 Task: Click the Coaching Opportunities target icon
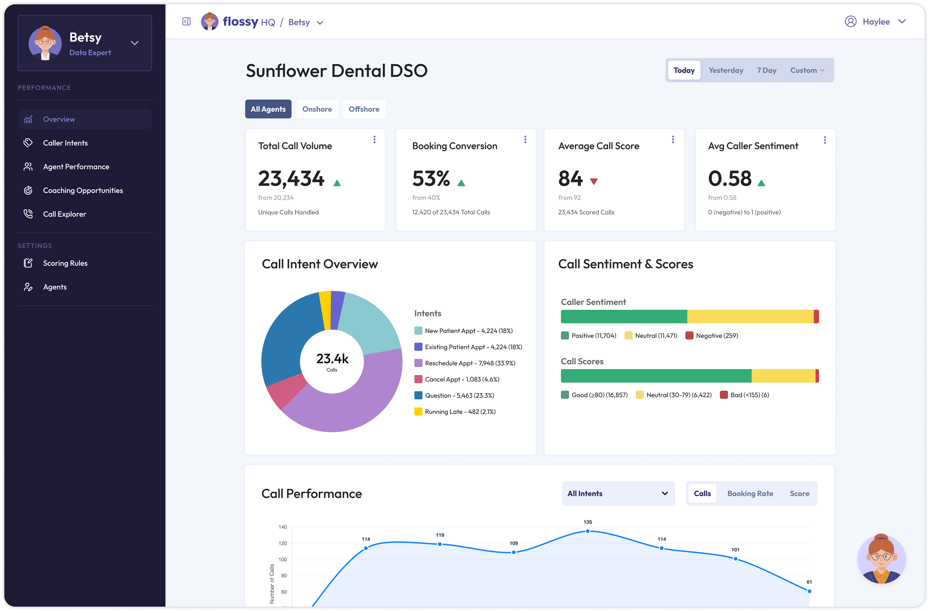pyautogui.click(x=28, y=191)
